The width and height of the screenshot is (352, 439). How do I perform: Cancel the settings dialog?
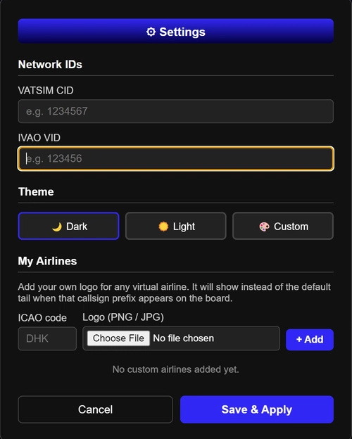pos(95,409)
